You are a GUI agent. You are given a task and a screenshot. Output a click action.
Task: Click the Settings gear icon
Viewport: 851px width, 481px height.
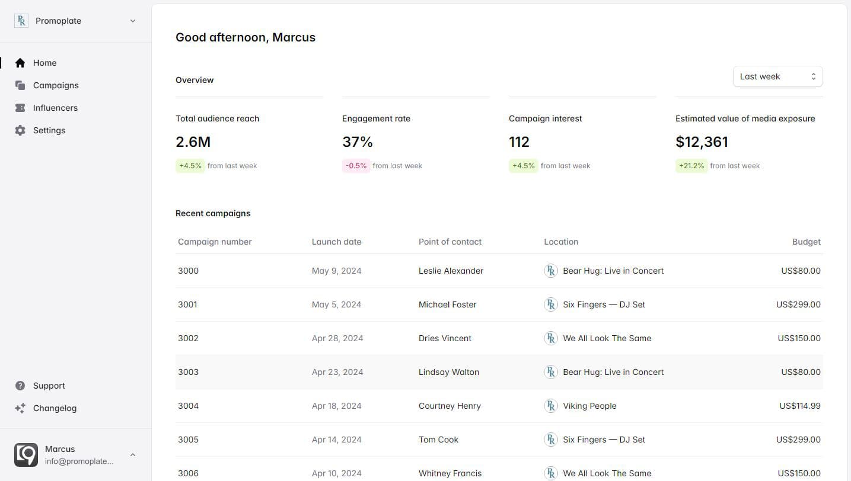20,130
